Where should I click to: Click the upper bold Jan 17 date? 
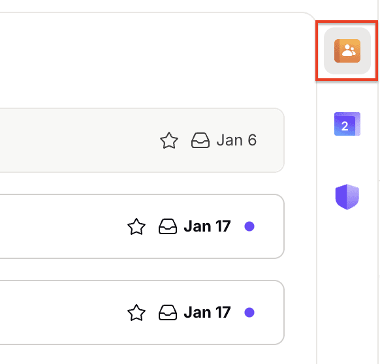click(207, 226)
